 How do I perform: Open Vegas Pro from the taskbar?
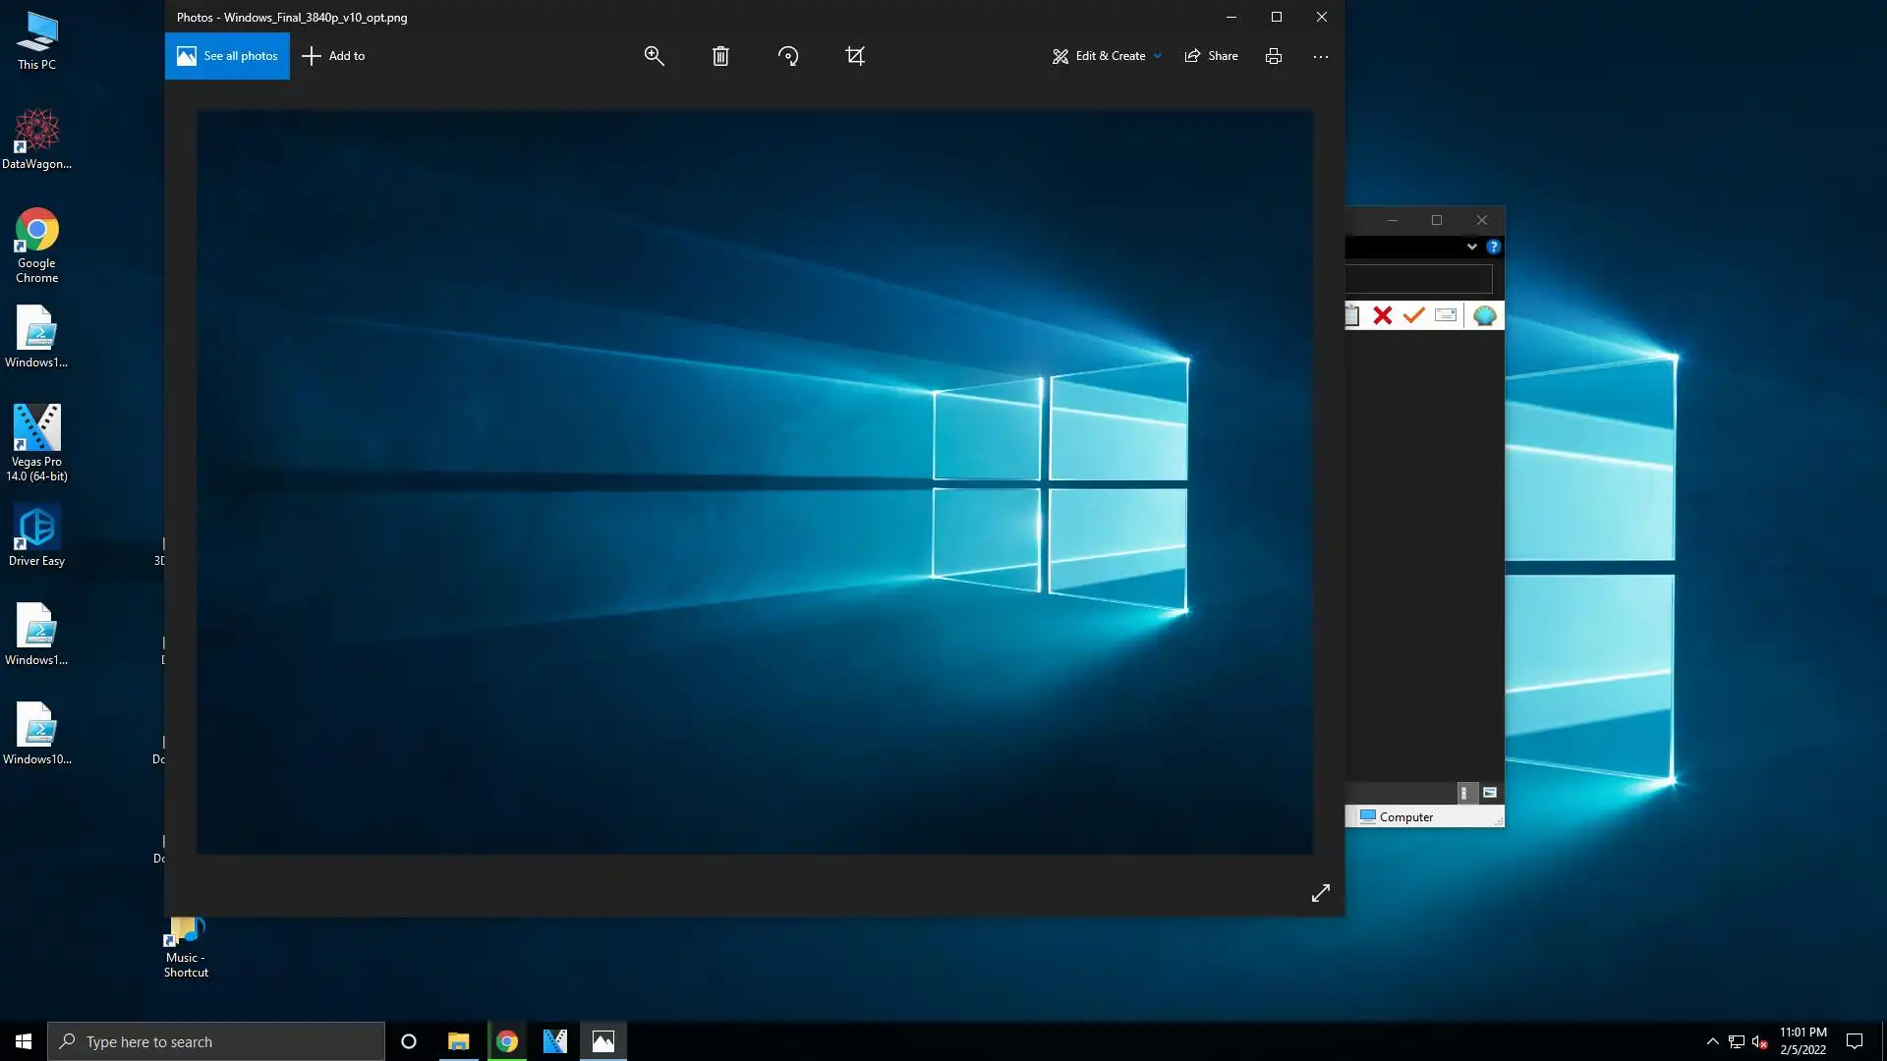pyautogui.click(x=555, y=1041)
